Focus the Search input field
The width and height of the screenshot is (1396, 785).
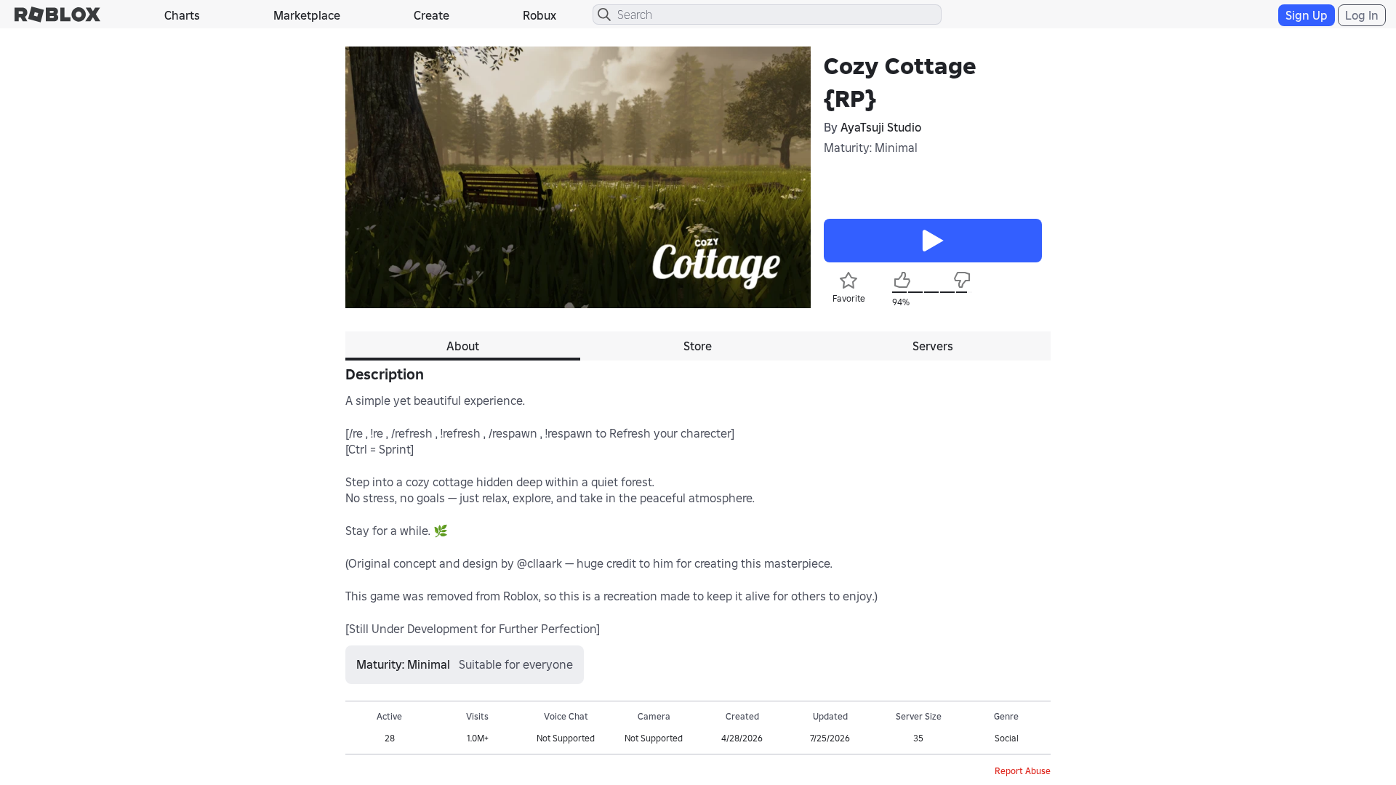(x=767, y=15)
